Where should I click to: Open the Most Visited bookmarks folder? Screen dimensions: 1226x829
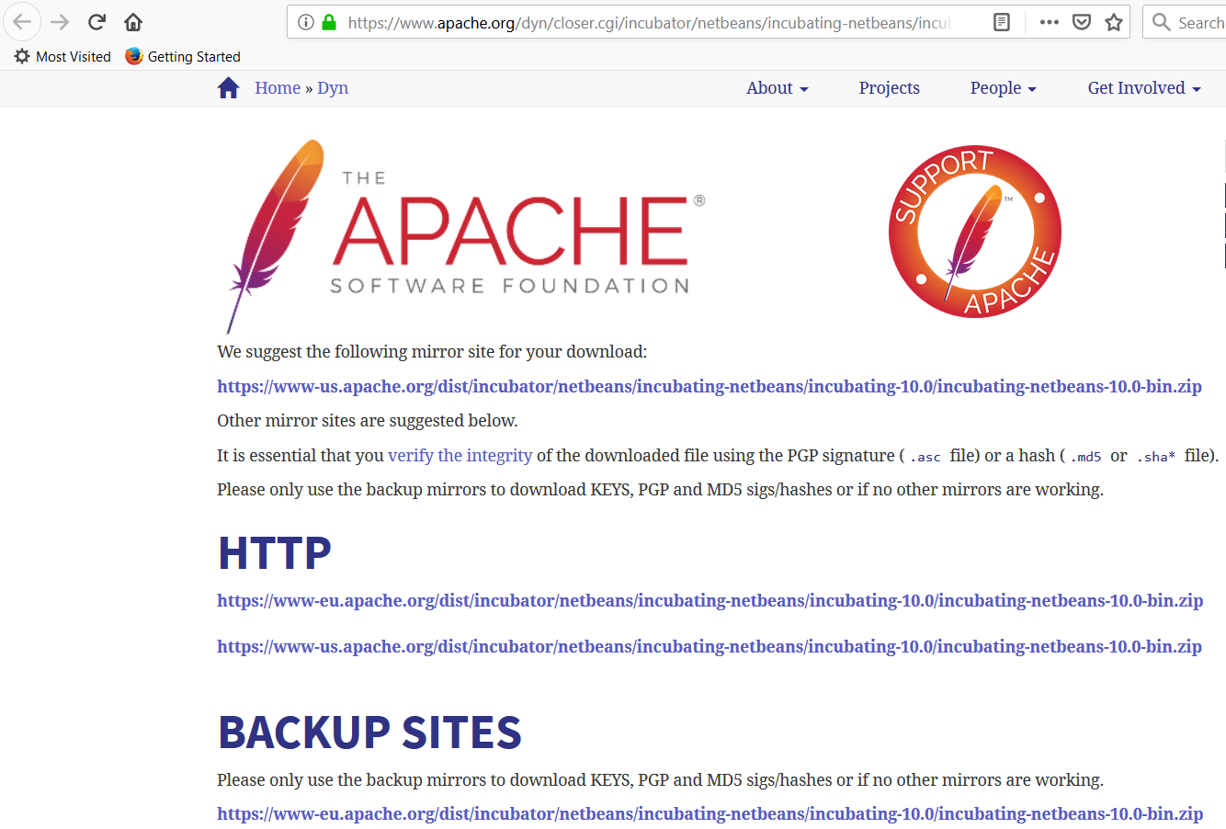click(x=62, y=56)
